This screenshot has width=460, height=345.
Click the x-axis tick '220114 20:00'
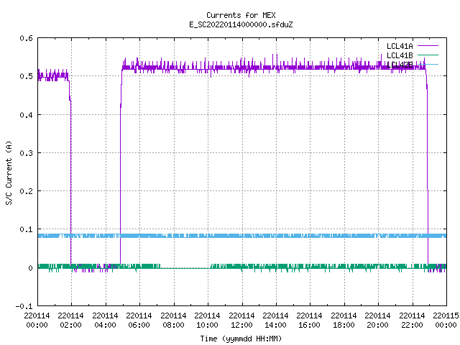[377, 321]
